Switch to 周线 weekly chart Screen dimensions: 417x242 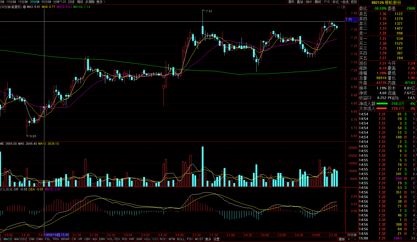80,2
